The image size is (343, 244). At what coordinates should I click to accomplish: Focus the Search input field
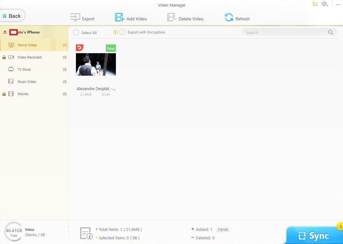pyautogui.click(x=289, y=33)
